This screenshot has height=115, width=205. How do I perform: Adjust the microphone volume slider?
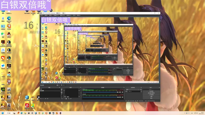[x=100, y=92]
